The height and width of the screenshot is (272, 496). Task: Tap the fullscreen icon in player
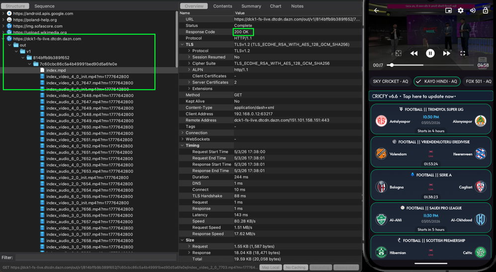coord(463,53)
